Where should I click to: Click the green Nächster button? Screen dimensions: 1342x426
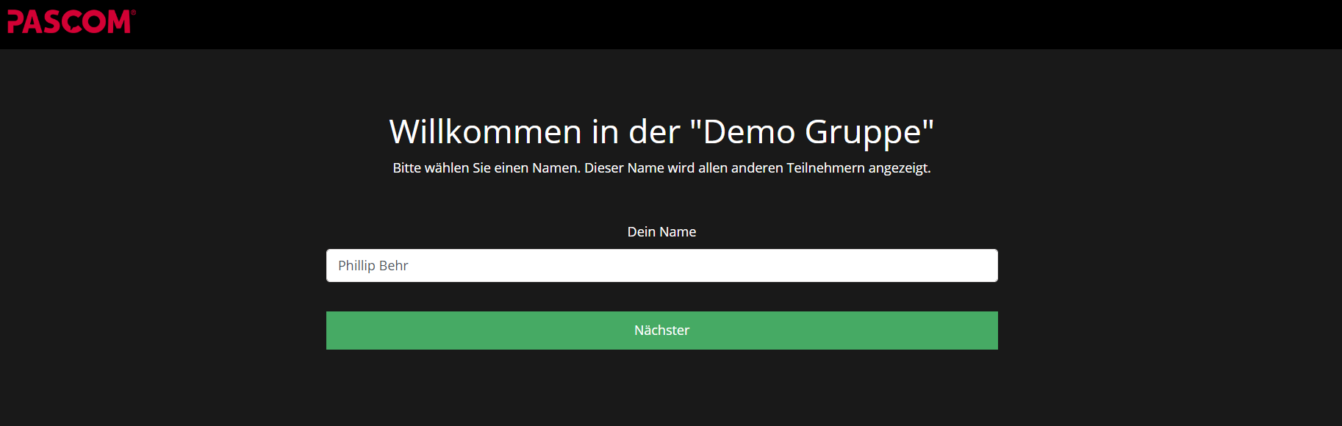(661, 331)
